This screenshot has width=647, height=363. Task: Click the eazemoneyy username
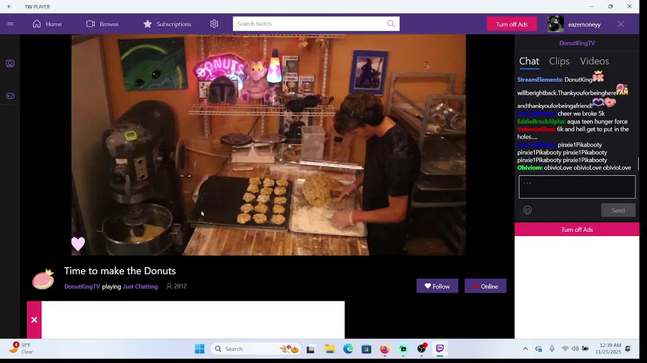pos(584,24)
